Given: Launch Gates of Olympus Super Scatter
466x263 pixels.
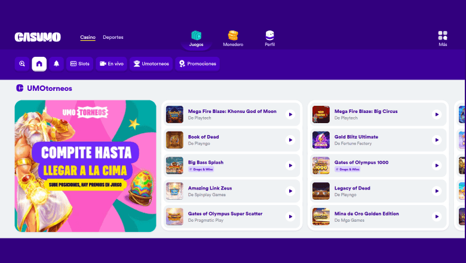Looking at the screenshot, I should point(290,216).
